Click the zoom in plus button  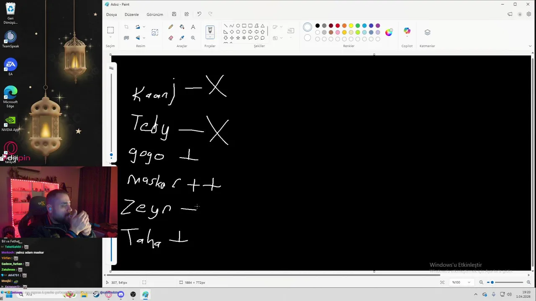[x=528, y=282]
